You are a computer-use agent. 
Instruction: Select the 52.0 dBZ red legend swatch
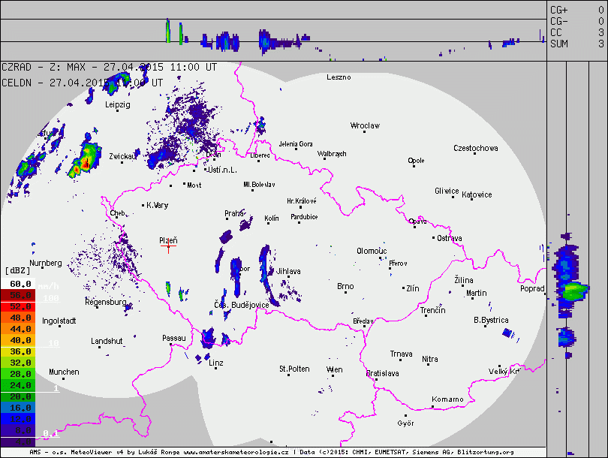[20, 307]
